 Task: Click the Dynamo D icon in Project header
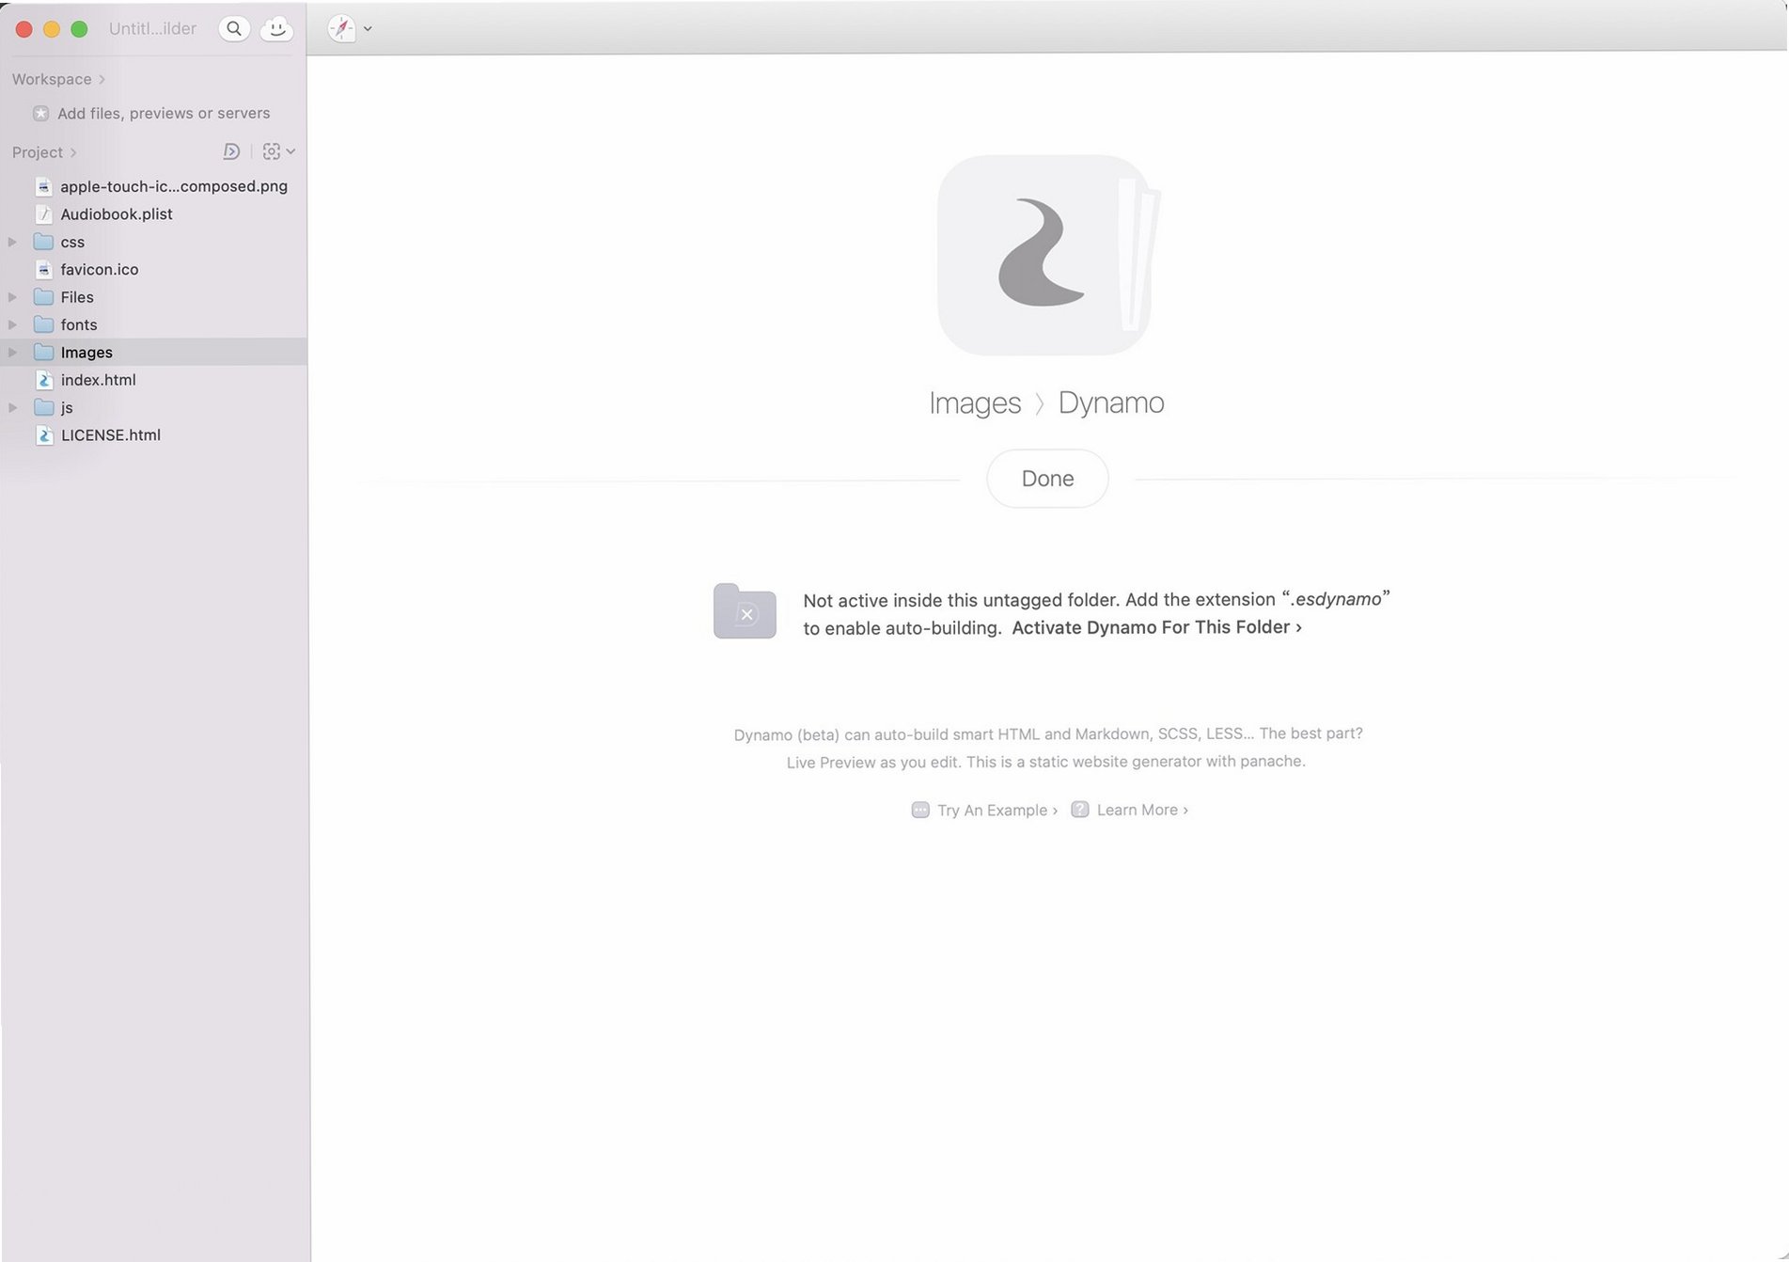(x=231, y=151)
